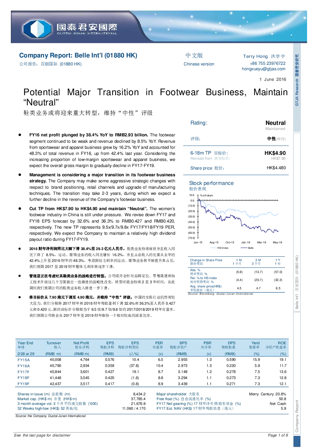The image size is (317, 448).
Task: Click the 中文版 heading link
Action: tap(194, 56)
